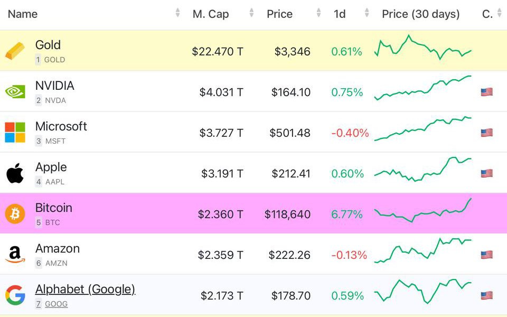The width and height of the screenshot is (507, 317).
Task: Click Gold 0.61% daily change
Action: [346, 51]
